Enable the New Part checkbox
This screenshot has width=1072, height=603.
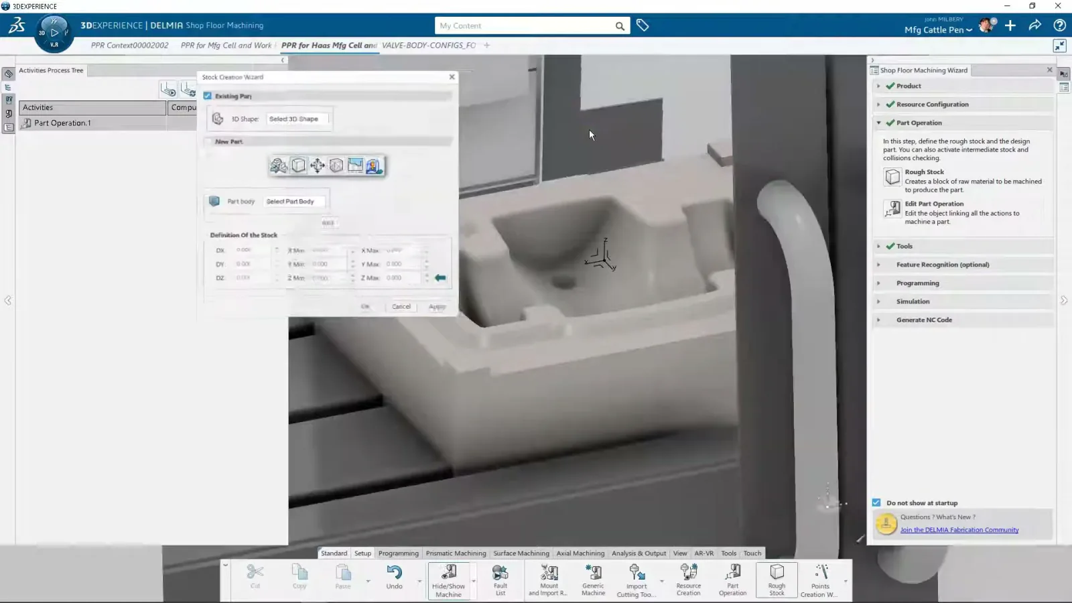pyautogui.click(x=208, y=141)
